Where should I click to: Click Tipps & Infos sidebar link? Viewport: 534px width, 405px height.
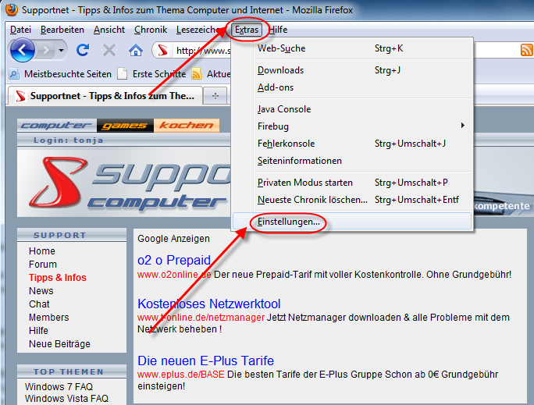(x=58, y=278)
